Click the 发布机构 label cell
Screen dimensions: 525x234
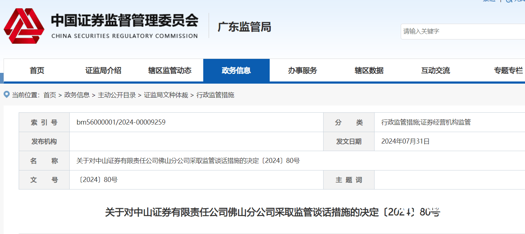44,141
